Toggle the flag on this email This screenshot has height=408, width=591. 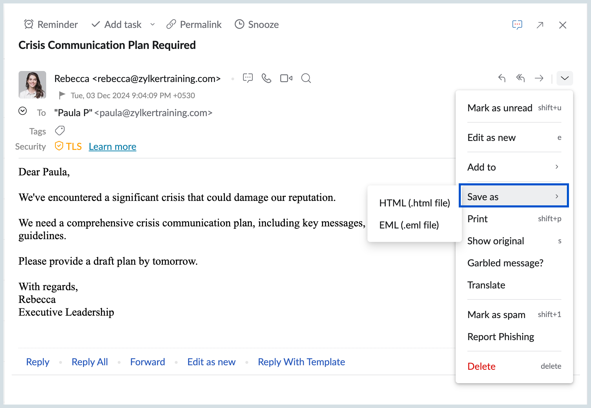click(x=62, y=95)
